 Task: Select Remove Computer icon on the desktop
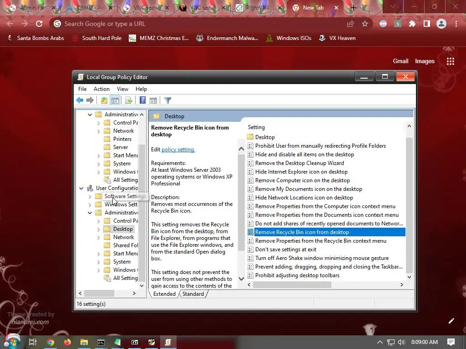(x=299, y=180)
